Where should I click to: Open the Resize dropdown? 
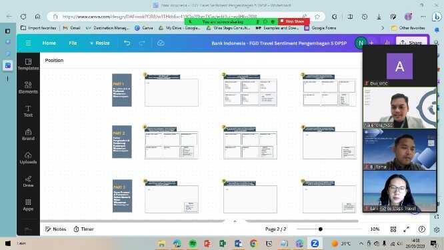point(99,43)
